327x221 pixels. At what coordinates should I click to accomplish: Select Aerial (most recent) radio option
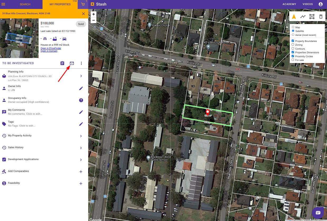[293, 35]
